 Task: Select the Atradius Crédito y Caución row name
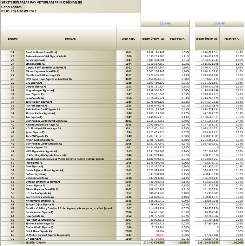click(x=70, y=208)
